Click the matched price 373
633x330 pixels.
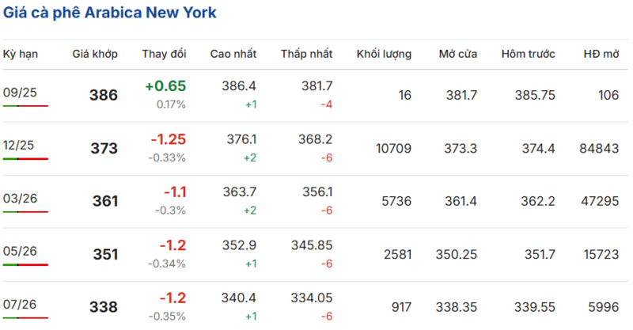click(104, 149)
